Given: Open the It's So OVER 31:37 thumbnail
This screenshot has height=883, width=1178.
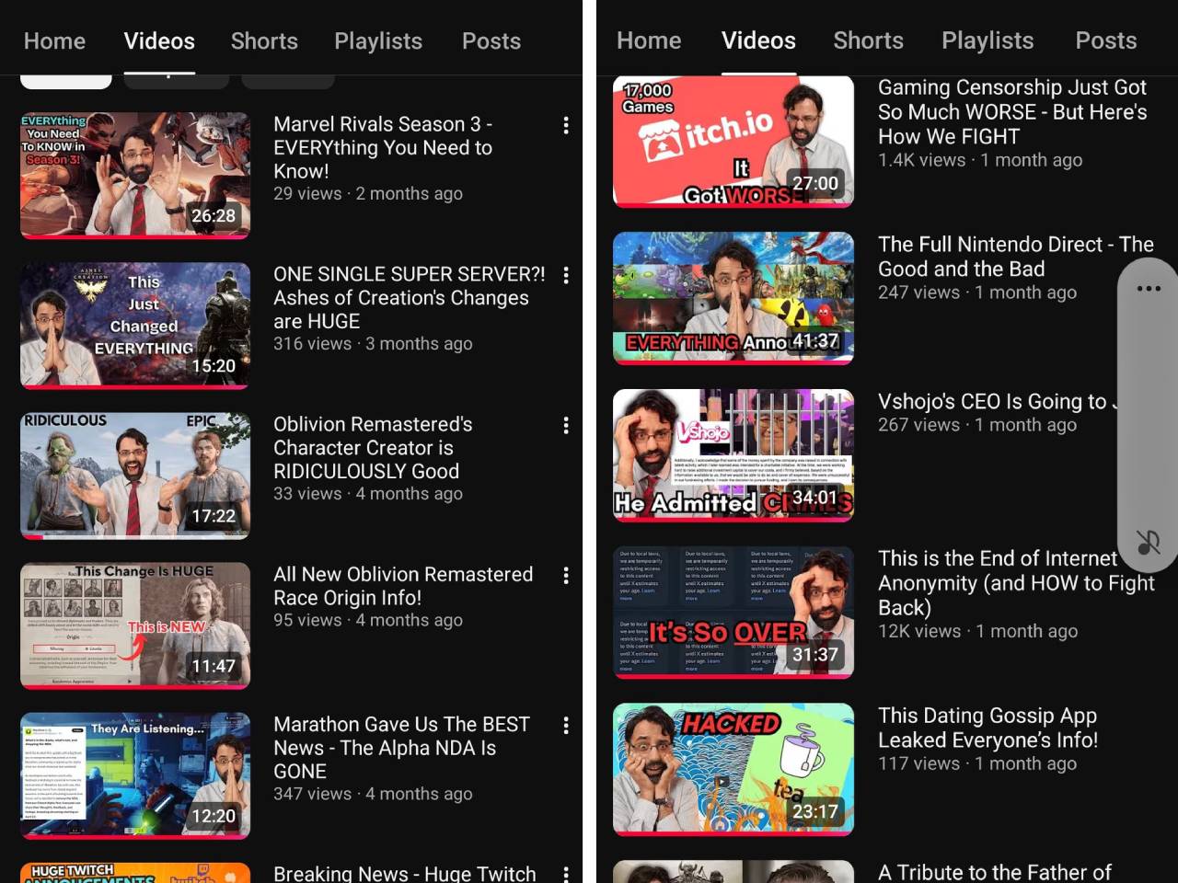Looking at the screenshot, I should click(733, 613).
